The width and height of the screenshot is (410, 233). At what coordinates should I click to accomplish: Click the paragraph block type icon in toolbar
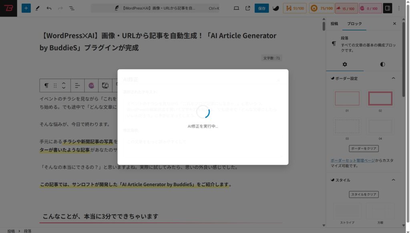[x=46, y=86]
